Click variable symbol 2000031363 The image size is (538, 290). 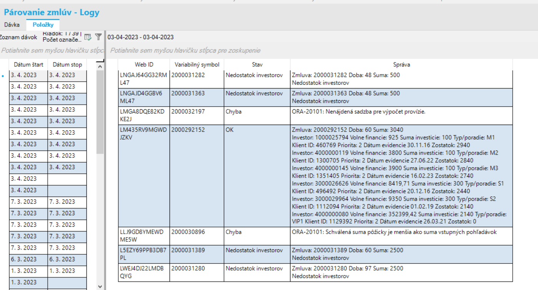[188, 93]
